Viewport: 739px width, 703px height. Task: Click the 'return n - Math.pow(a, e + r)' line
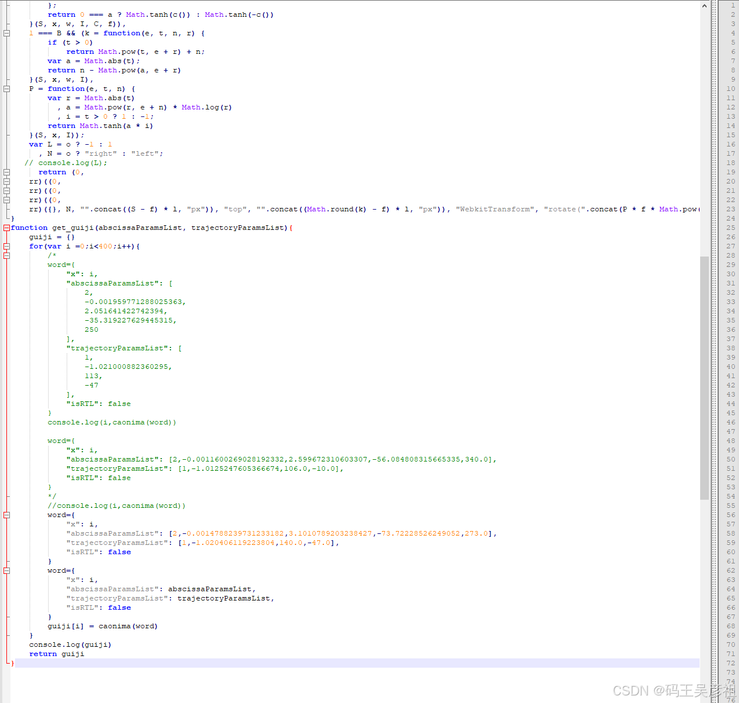pos(114,70)
